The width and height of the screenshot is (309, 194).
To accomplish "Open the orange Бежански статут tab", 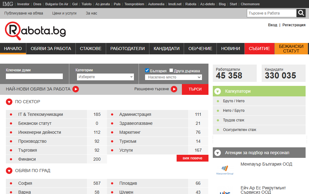I will click(x=291, y=48).
